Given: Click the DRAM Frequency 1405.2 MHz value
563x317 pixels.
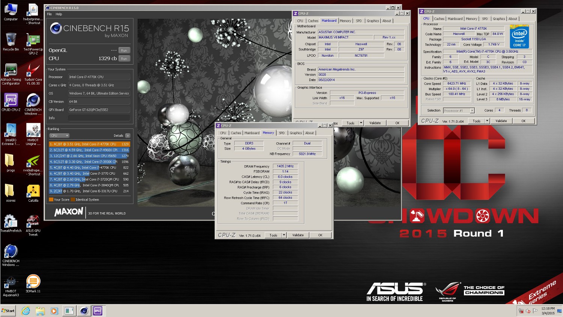Looking at the screenshot, I should (x=285, y=166).
